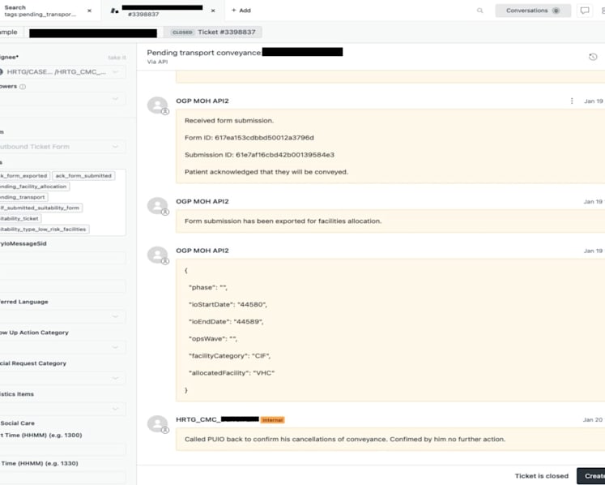
Task: Click the ticket events history clock icon
Action: point(593,57)
